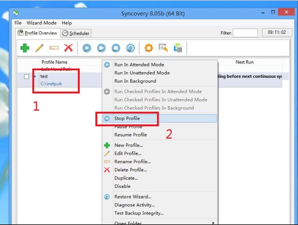Viewport: 298px width, 225px height.
Task: Switch to the Scheduler tab
Action: pyautogui.click(x=76, y=33)
